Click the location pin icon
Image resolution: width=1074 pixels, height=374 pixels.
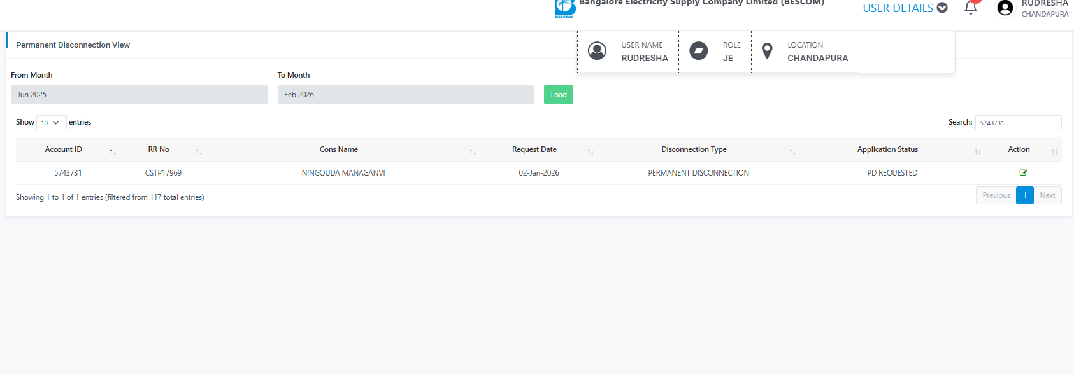pyautogui.click(x=767, y=51)
